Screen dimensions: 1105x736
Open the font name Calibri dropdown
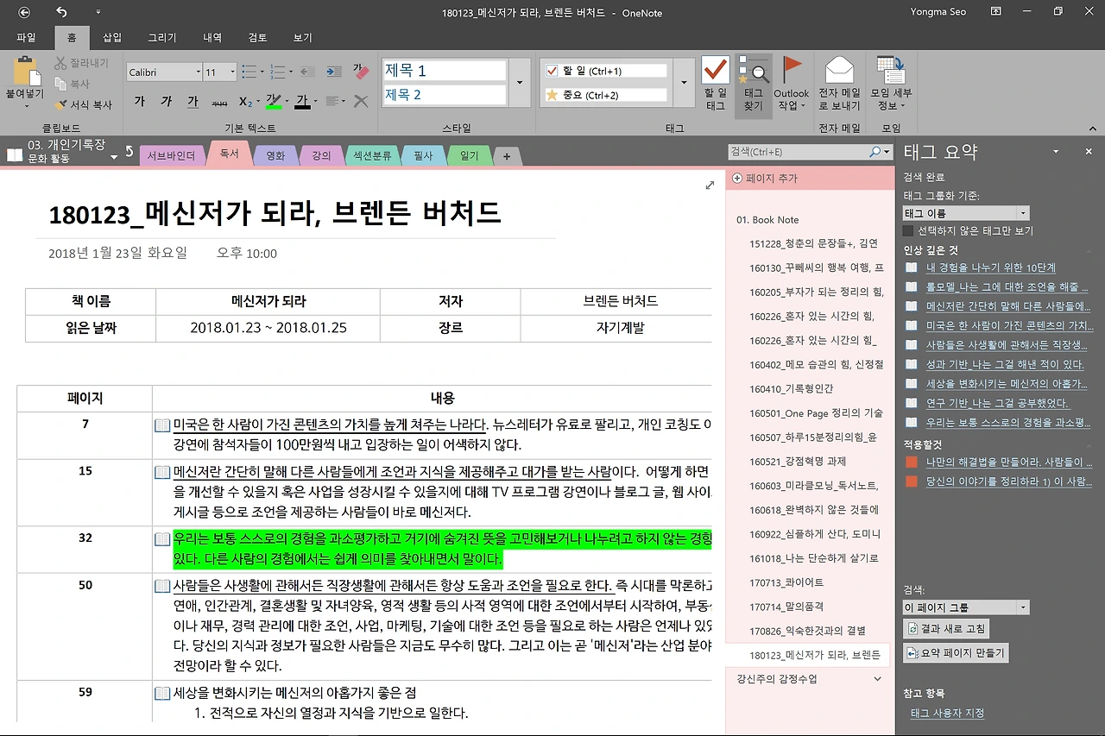point(198,72)
